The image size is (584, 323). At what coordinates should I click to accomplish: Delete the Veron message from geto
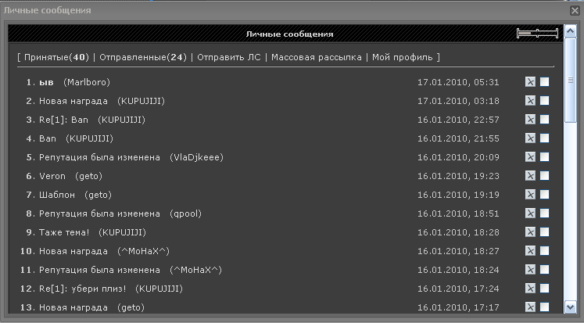point(530,176)
